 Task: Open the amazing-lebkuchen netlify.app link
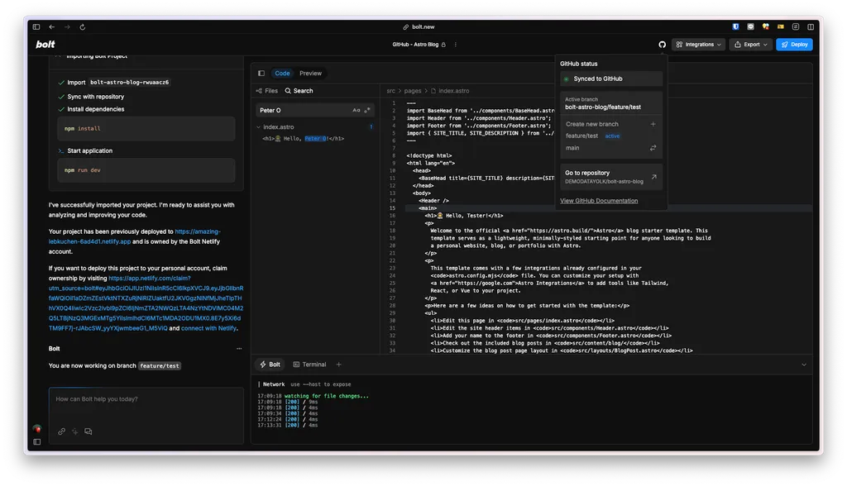pyautogui.click(x=135, y=236)
